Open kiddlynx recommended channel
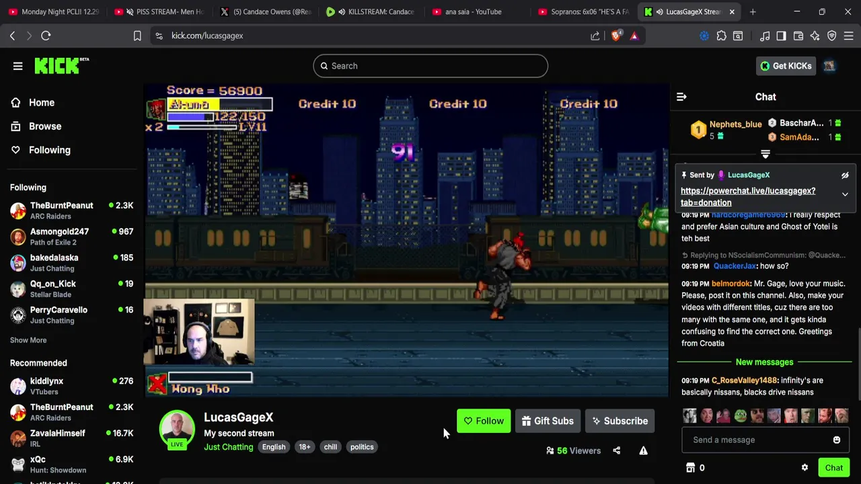 [71, 386]
